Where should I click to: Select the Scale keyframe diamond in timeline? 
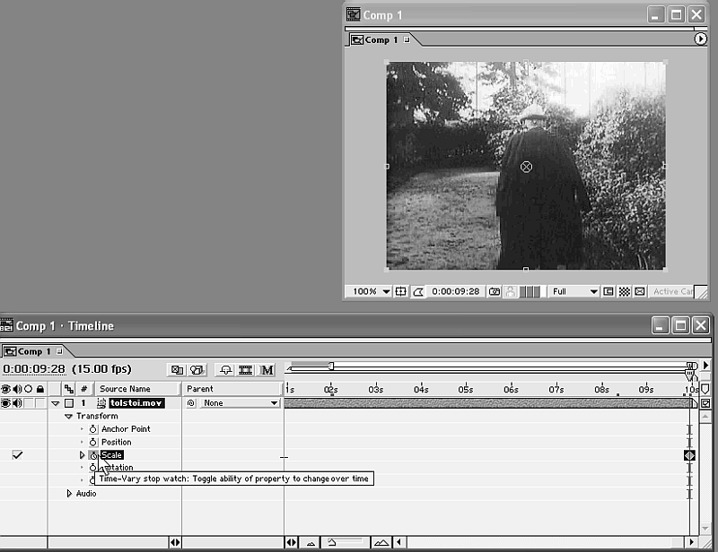[x=689, y=455]
